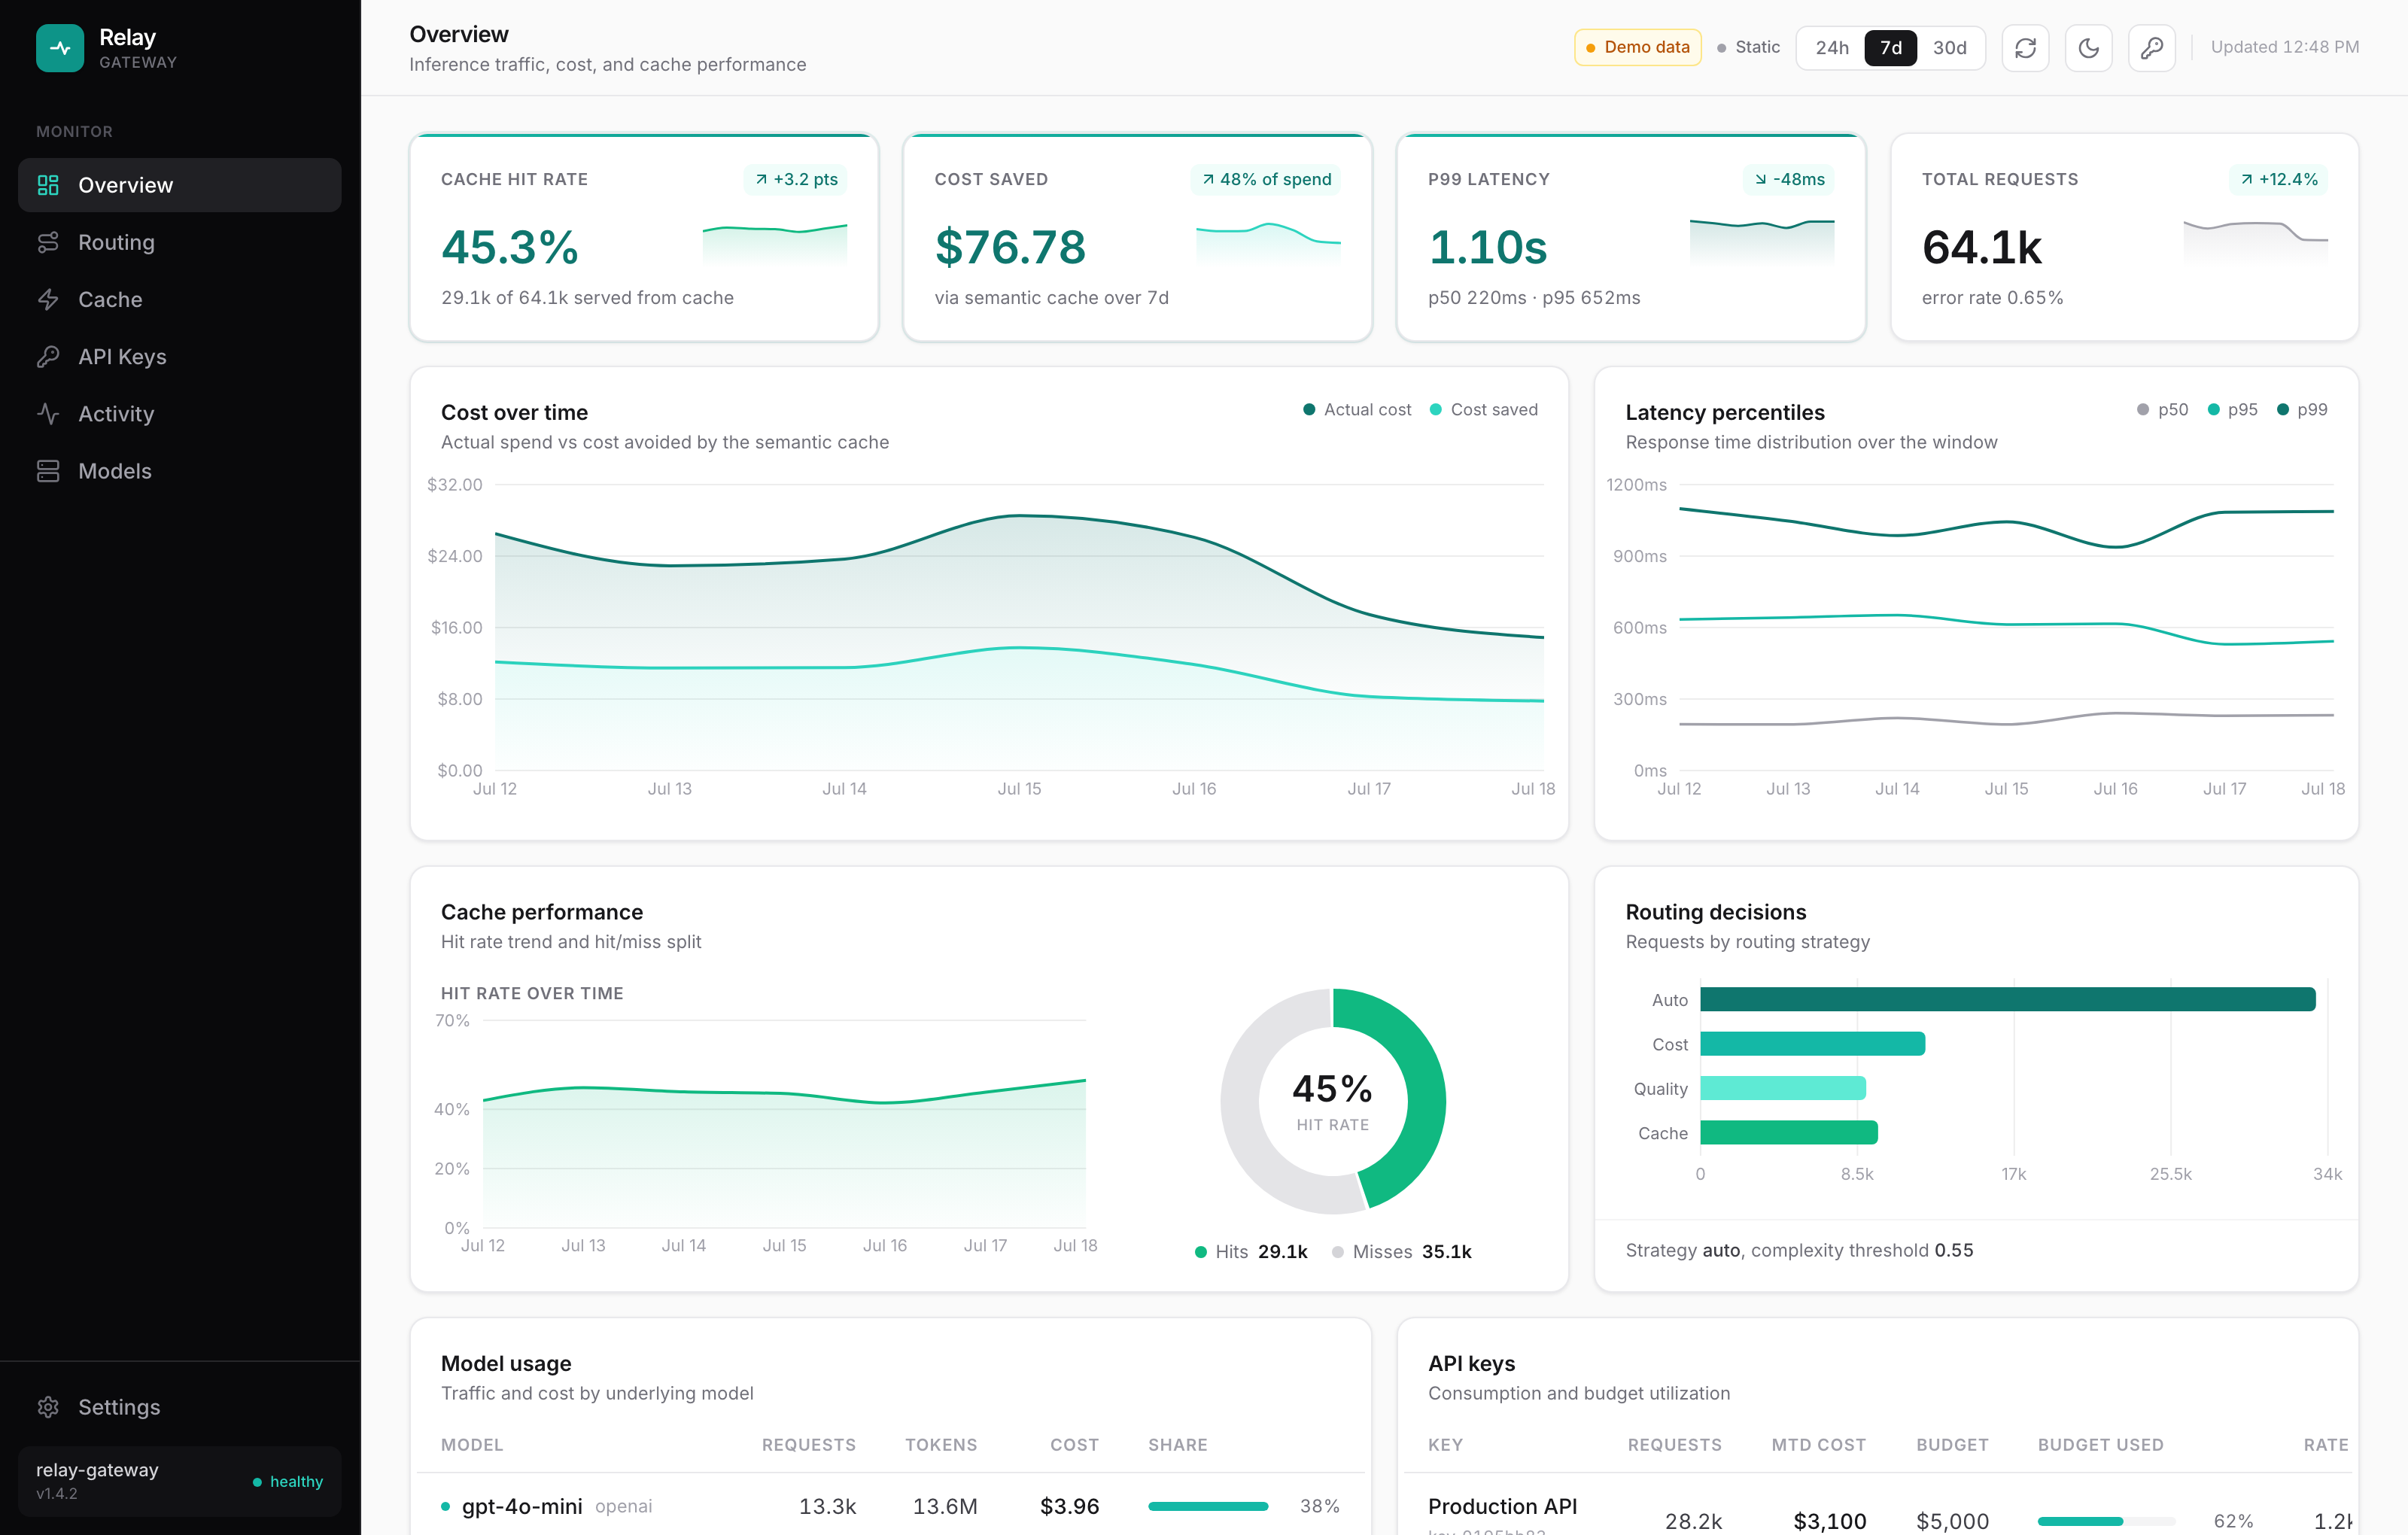Click the refresh data icon
Screen dimensions: 2408x1535
[x=2025, y=48]
